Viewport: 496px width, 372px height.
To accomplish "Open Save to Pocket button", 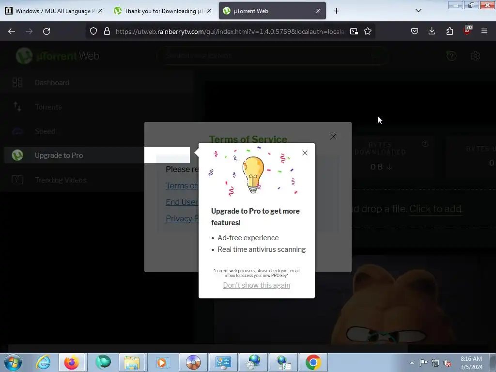I will [x=415, y=31].
